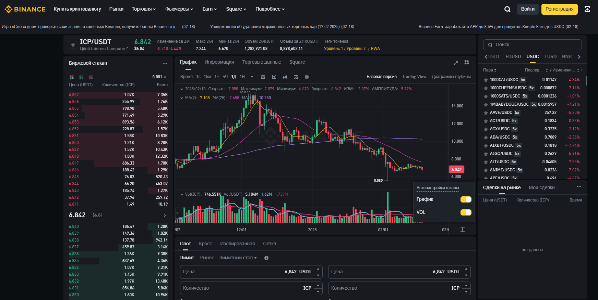Open more chart time intervals dropdown
Image resolution: width=598 pixels, height=300 pixels.
click(x=252, y=77)
